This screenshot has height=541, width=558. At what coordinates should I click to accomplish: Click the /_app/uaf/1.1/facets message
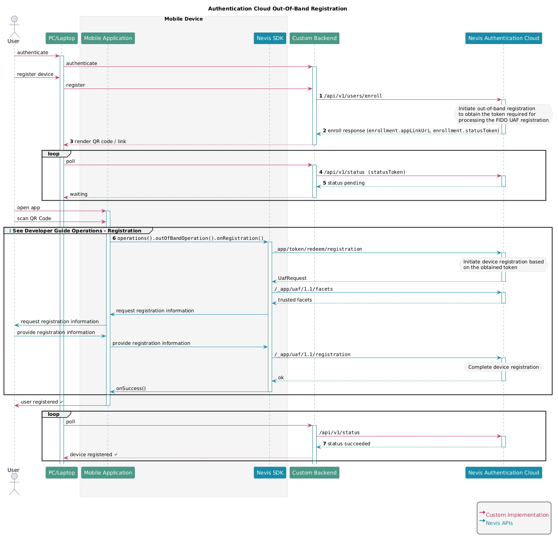[303, 289]
